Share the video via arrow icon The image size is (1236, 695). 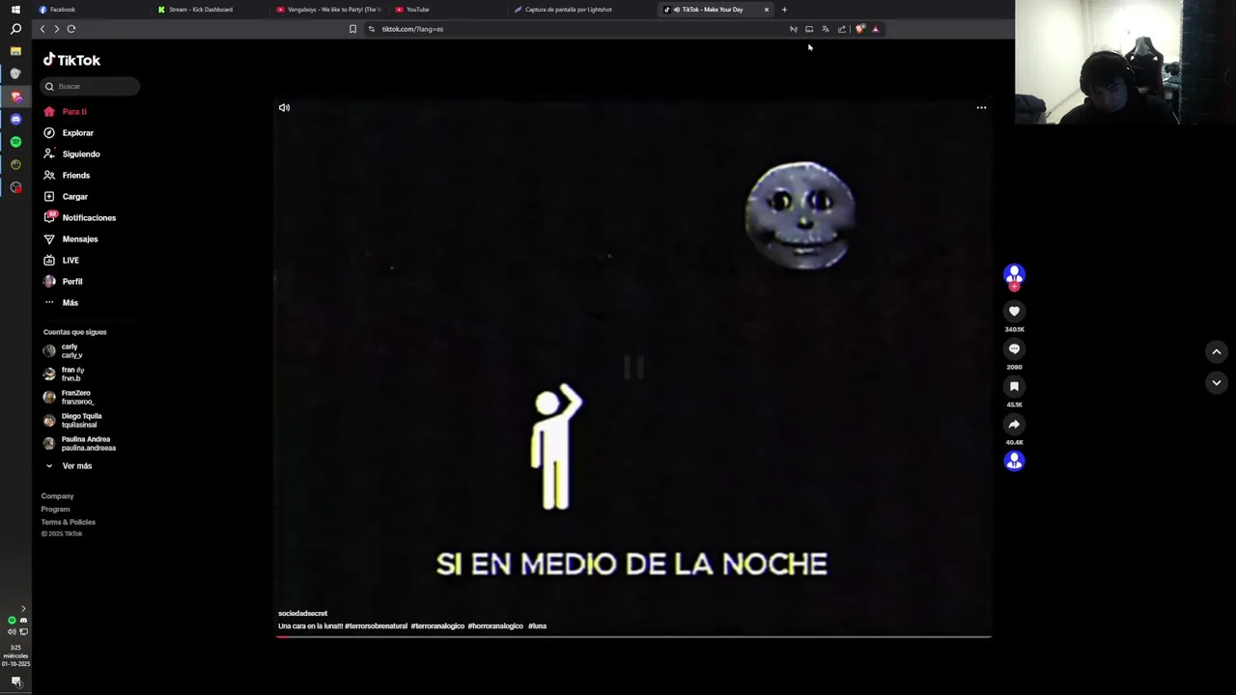tap(1014, 424)
